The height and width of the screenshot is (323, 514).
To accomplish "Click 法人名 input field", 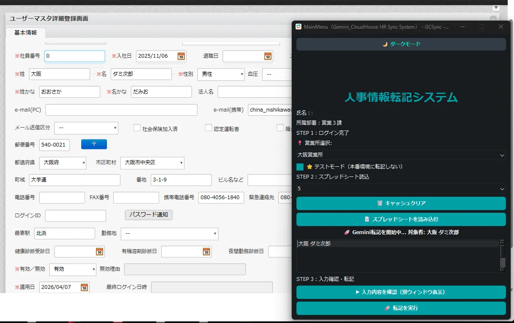I will click(x=255, y=92).
